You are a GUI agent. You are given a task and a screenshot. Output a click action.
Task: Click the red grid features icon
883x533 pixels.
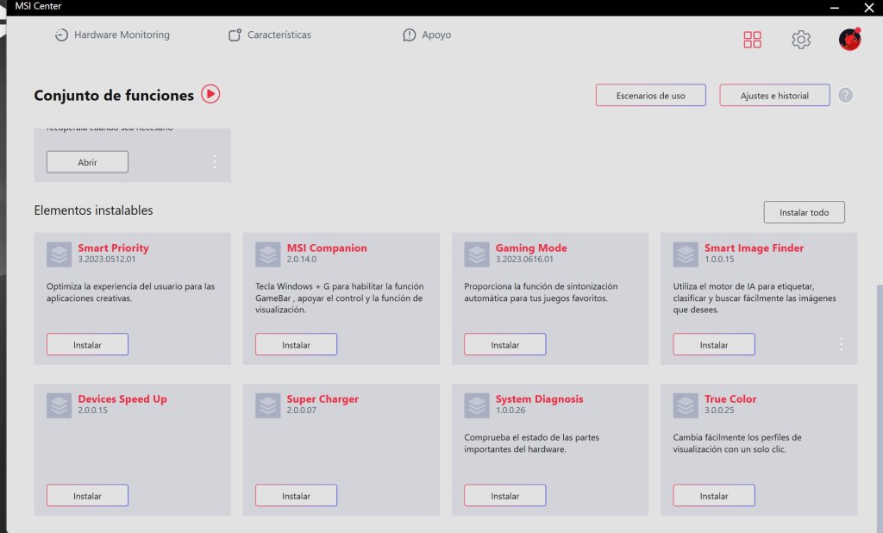coord(752,40)
